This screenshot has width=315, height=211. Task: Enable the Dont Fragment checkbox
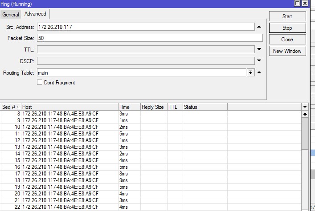tap(40, 82)
